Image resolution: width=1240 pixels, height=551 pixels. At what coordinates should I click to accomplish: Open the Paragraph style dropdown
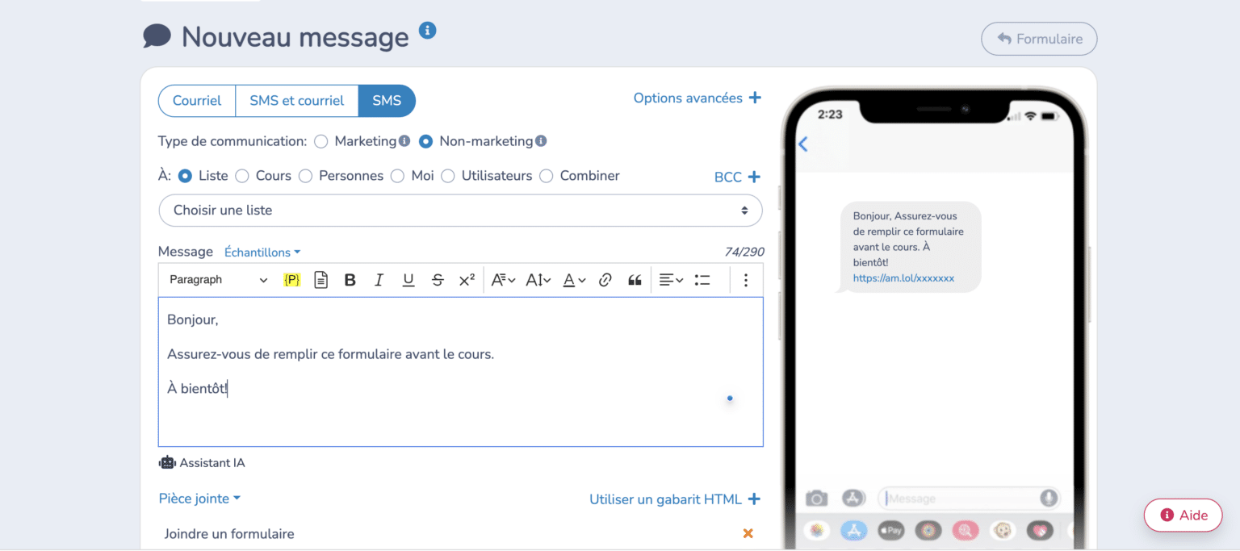[x=218, y=280]
